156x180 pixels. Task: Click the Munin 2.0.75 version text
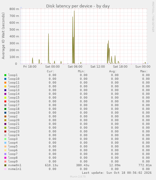(x=78, y=177)
